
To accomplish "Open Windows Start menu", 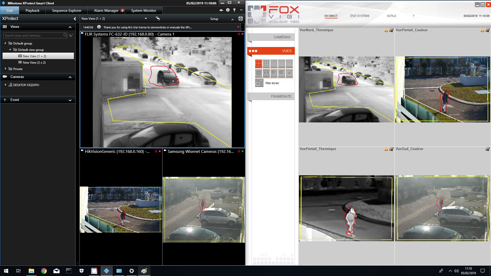I will pos(6,271).
